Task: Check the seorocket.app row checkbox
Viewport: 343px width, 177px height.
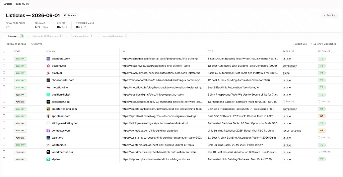Action: 4,102
